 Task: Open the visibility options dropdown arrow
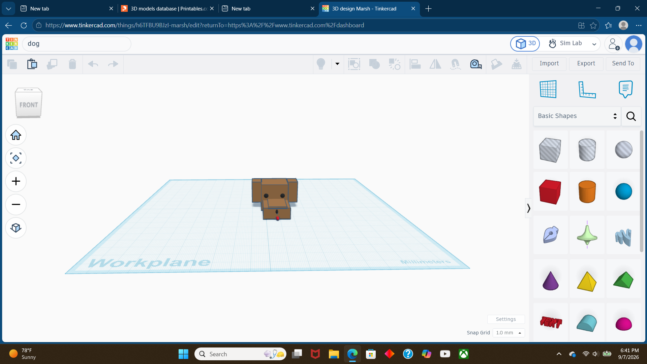(337, 64)
